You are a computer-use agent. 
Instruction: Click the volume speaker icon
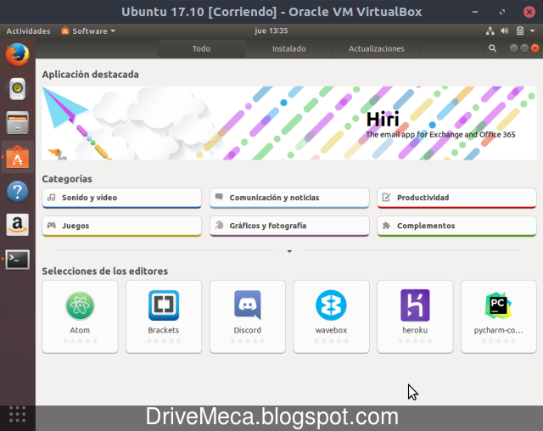(x=505, y=31)
